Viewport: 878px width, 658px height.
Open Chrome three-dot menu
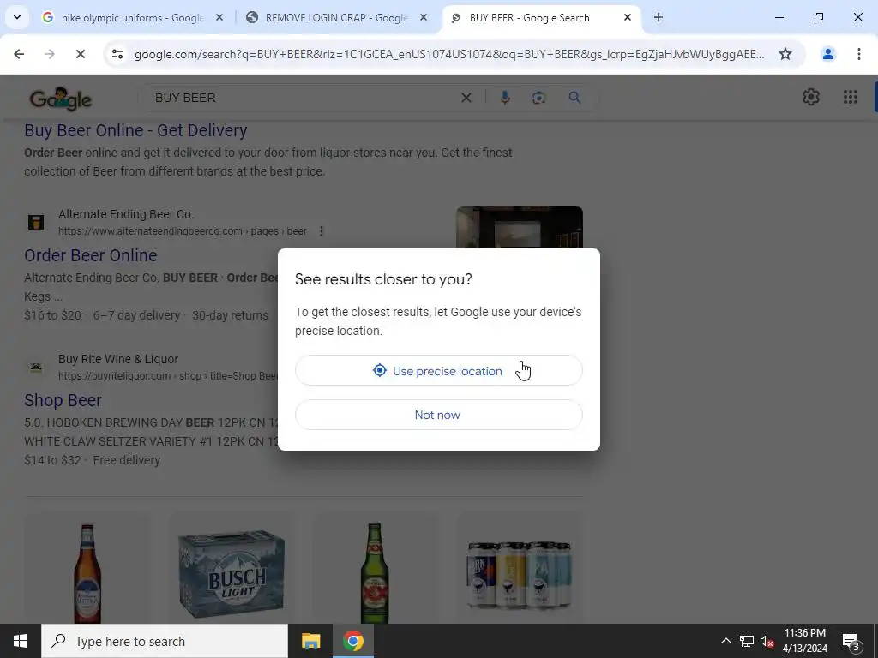pos(858,54)
